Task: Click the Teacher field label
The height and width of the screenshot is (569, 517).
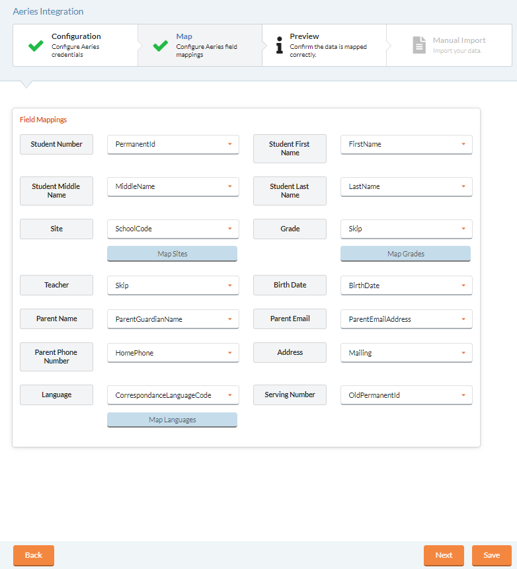Action: 56,285
